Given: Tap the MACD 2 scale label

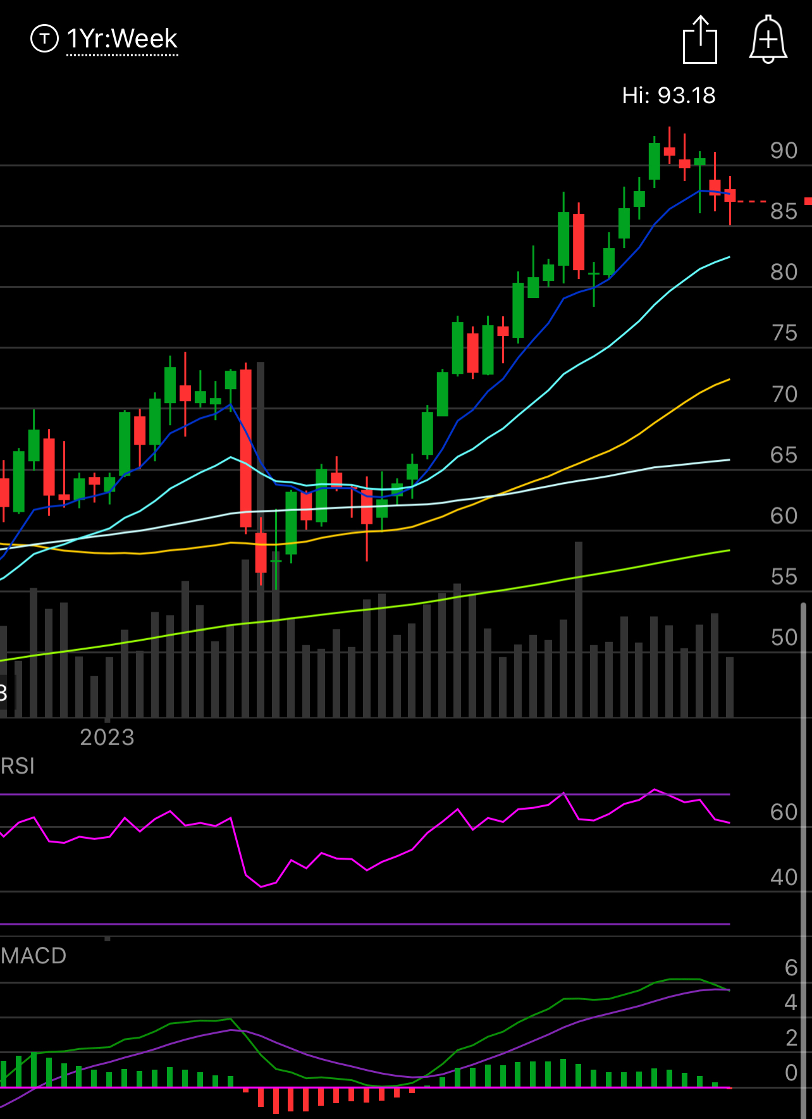Looking at the screenshot, I should pyautogui.click(x=791, y=1038).
